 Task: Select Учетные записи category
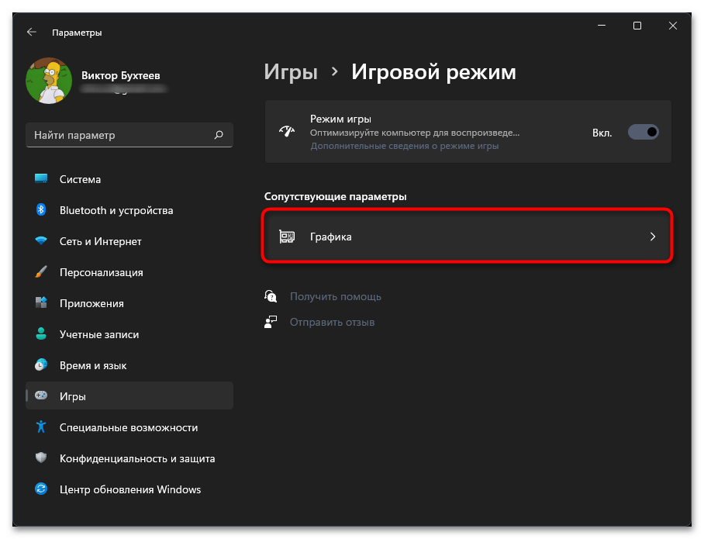(x=129, y=334)
